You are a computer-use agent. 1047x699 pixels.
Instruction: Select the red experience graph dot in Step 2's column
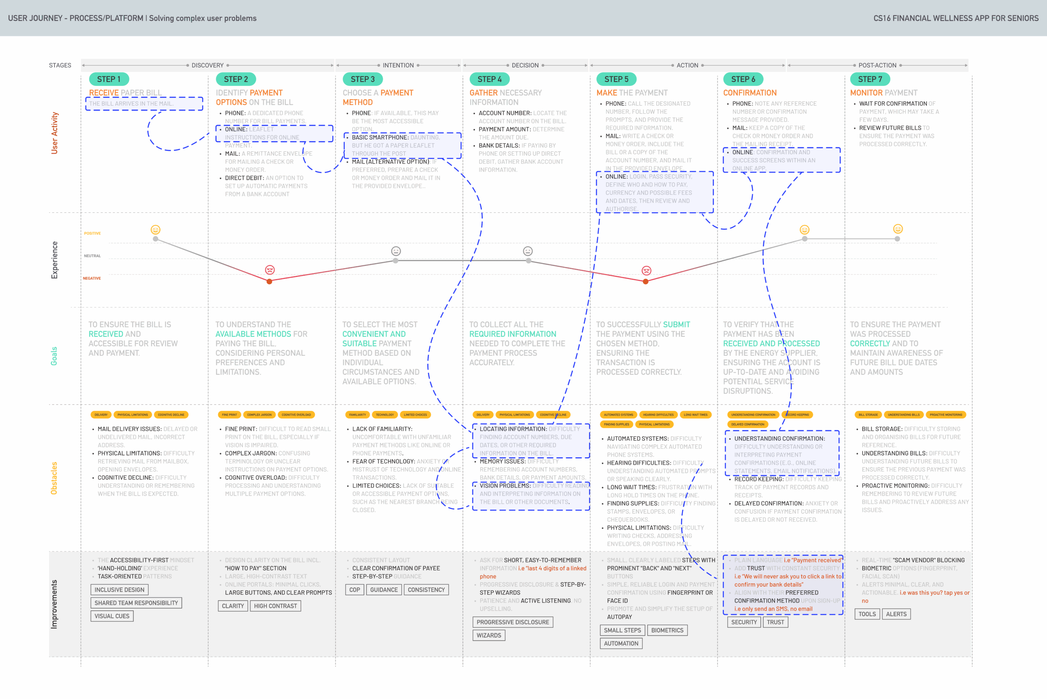pos(269,281)
